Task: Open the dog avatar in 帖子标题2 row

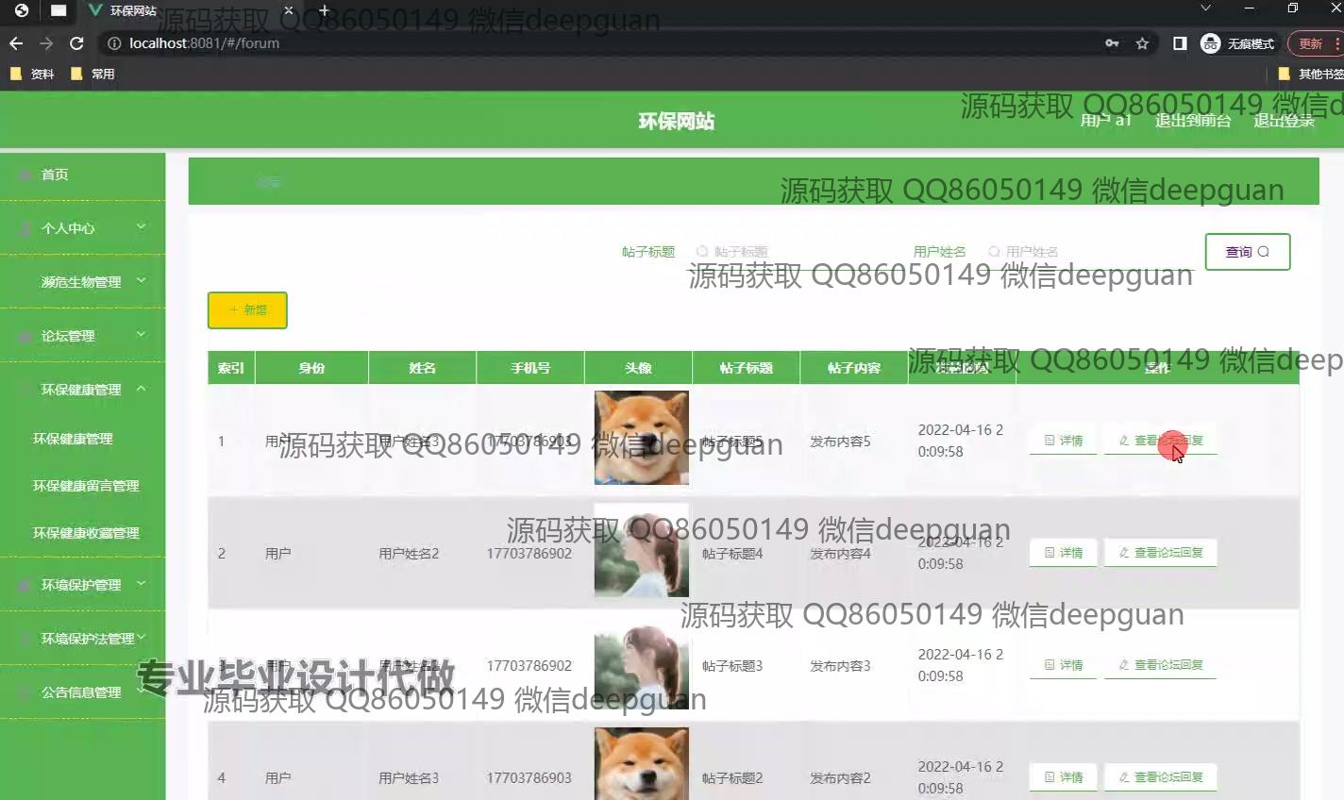Action: (x=642, y=764)
